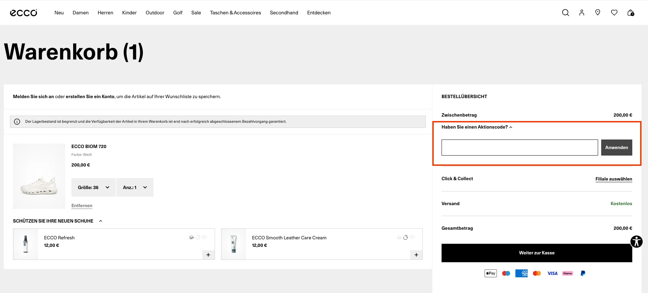Open the Entdecken menu

point(319,13)
